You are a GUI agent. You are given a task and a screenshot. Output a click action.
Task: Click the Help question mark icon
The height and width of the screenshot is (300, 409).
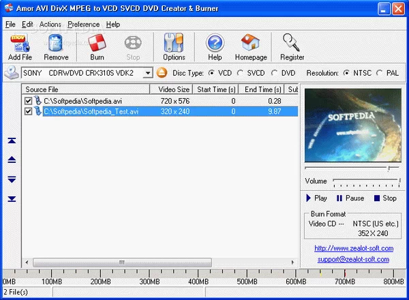(x=215, y=43)
